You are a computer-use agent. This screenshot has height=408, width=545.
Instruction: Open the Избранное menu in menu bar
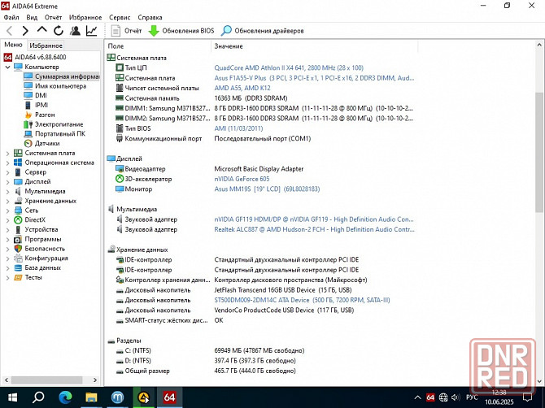pyautogui.click(x=85, y=17)
